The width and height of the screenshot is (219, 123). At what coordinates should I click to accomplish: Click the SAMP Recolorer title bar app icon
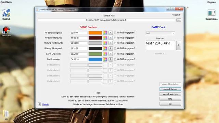[x=37, y=10]
